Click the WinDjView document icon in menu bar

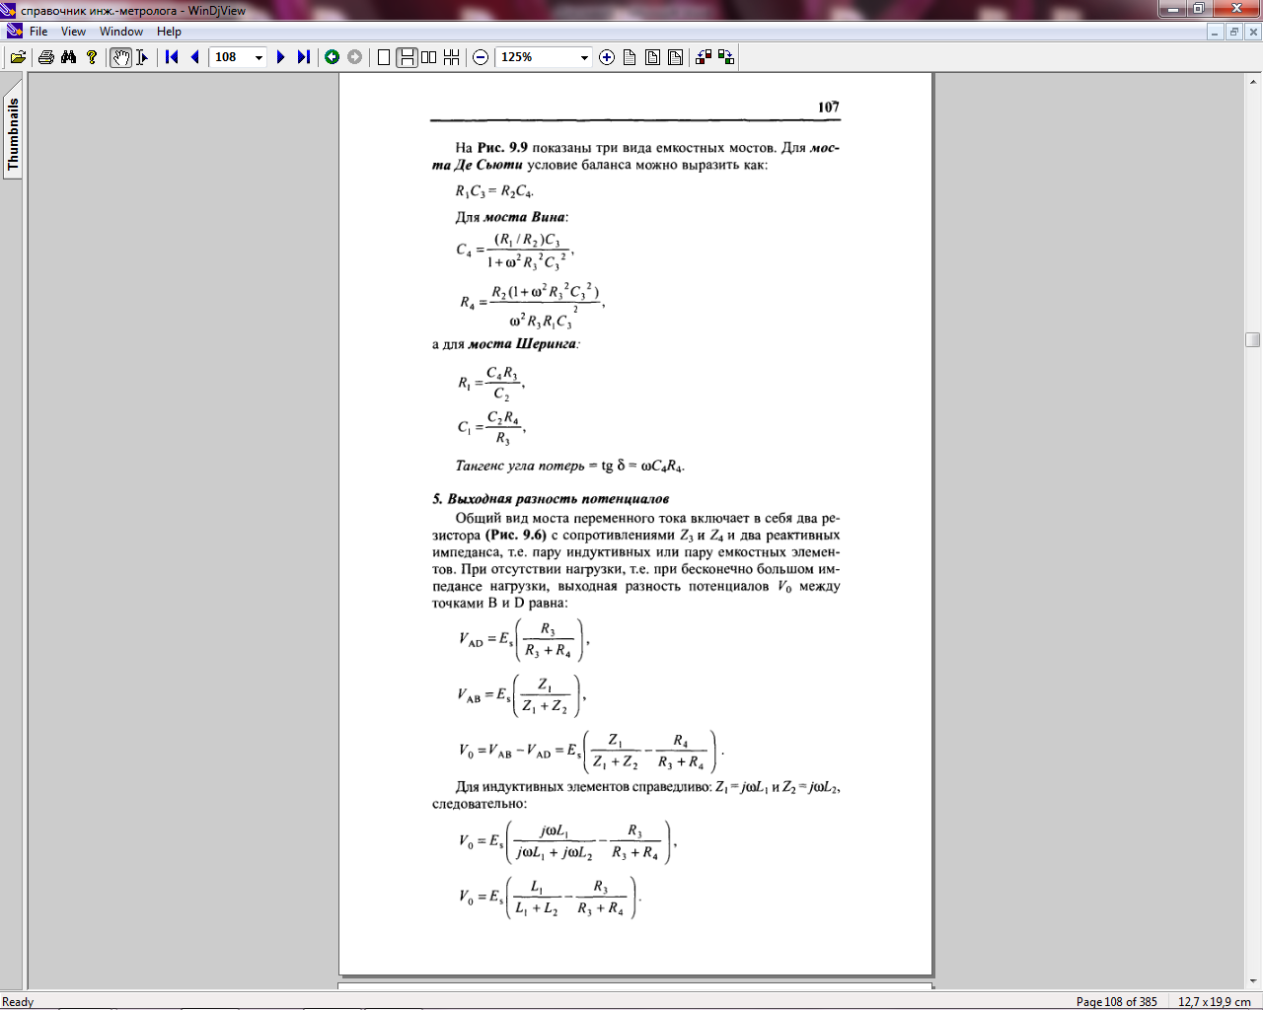(14, 32)
